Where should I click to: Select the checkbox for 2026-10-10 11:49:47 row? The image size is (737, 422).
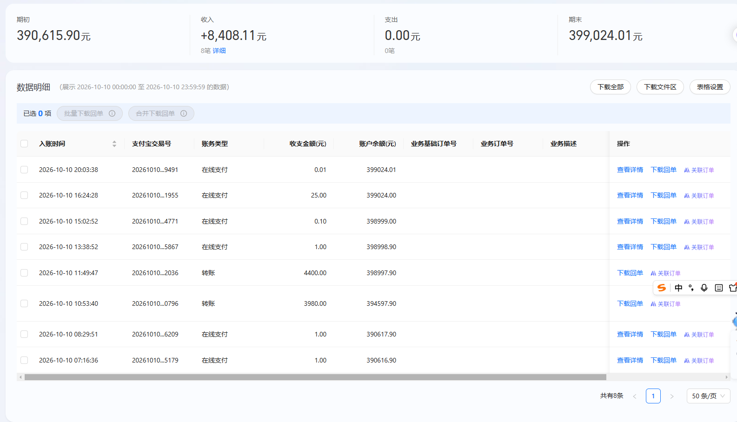(24, 273)
